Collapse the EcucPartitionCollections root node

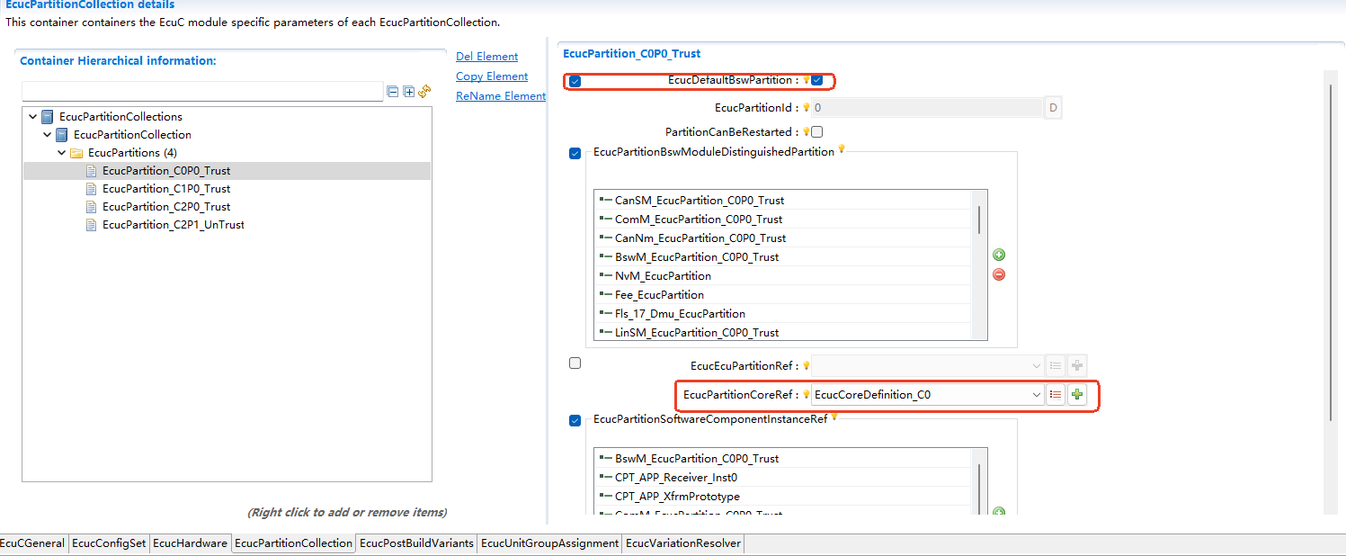tap(33, 117)
